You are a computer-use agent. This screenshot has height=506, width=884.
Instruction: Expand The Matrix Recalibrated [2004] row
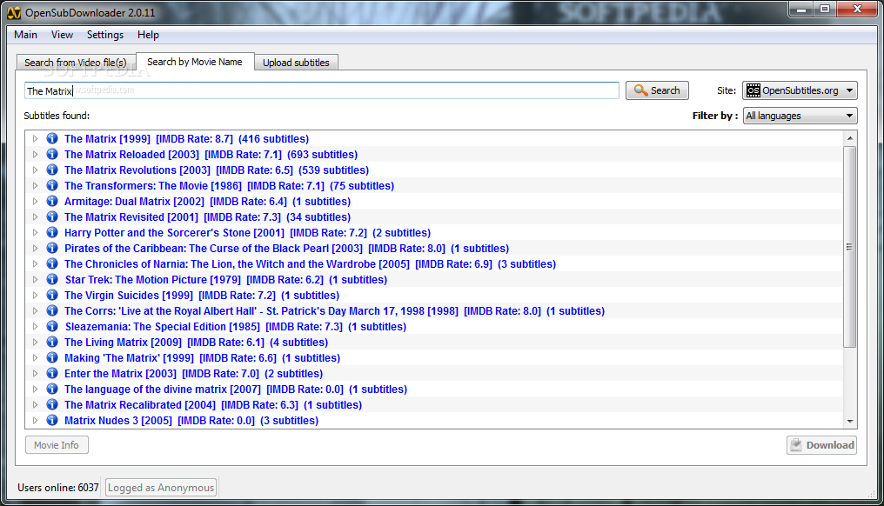coord(35,404)
